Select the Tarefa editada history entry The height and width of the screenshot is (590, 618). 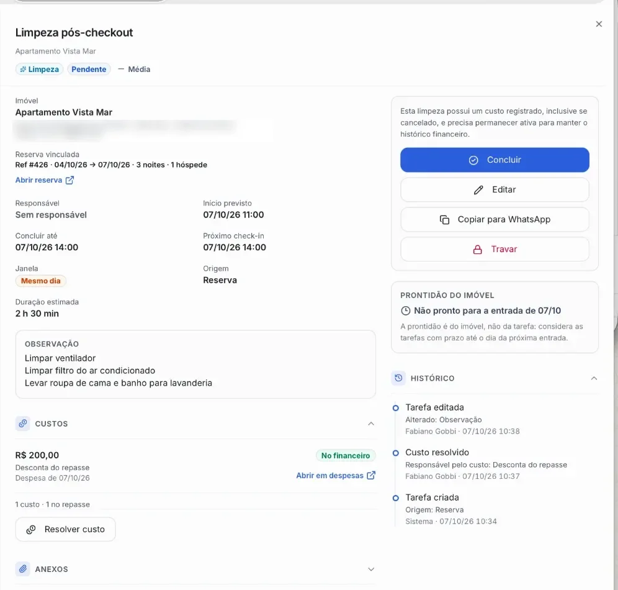tap(463, 419)
